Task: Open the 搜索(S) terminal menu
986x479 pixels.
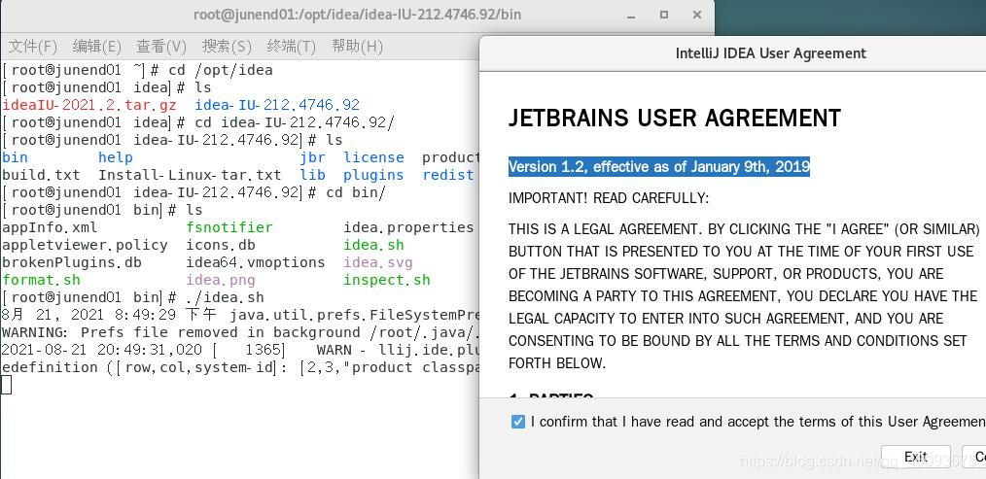Action: pyautogui.click(x=227, y=46)
